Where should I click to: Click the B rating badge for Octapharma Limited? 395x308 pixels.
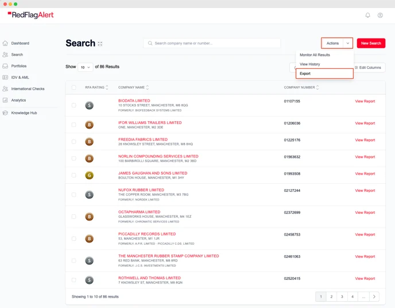89,217
